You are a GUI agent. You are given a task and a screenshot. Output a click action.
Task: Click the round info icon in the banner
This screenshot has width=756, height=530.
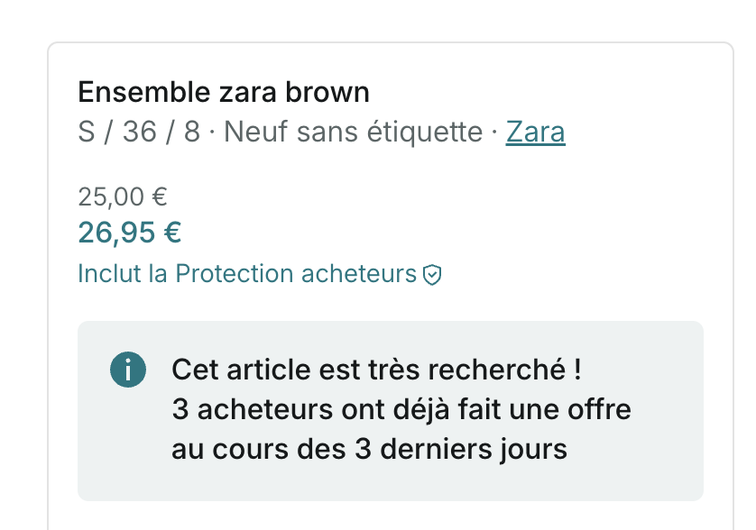tap(128, 370)
